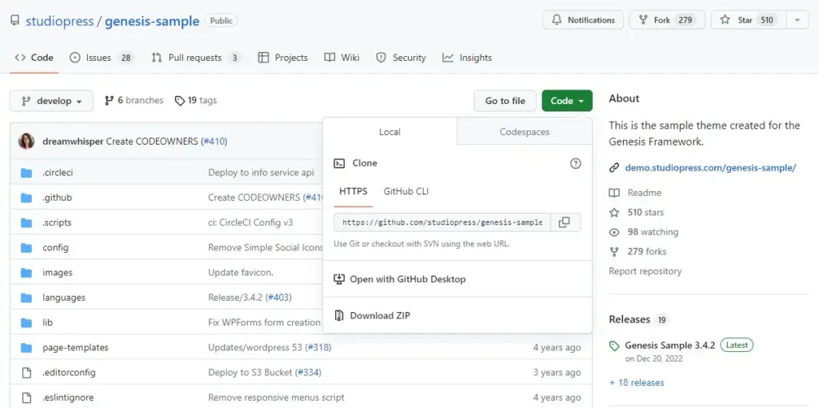The image size is (819, 408).
Task: Open pull request #318 link
Action: [318, 347]
